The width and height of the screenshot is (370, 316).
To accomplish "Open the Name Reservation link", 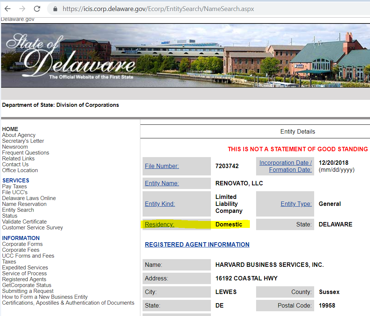I will pos(24,204).
